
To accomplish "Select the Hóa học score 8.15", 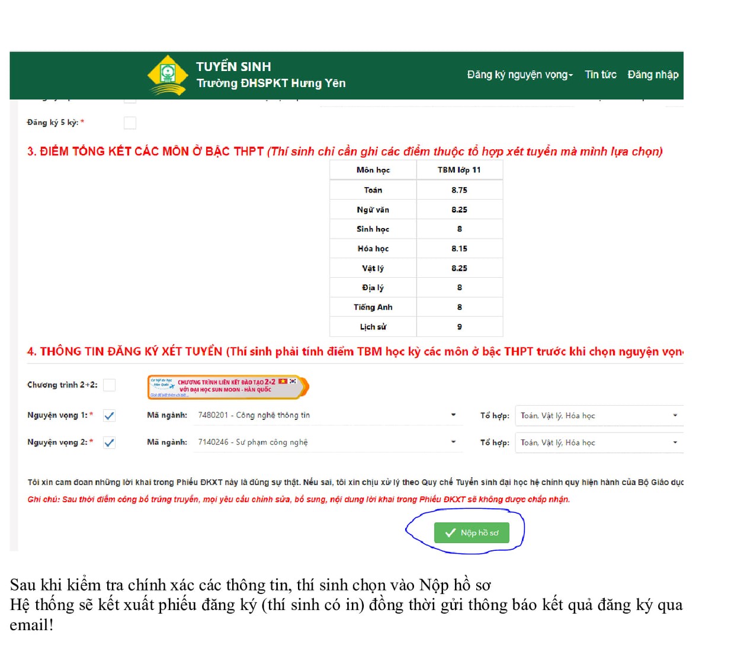I will tap(460, 249).
